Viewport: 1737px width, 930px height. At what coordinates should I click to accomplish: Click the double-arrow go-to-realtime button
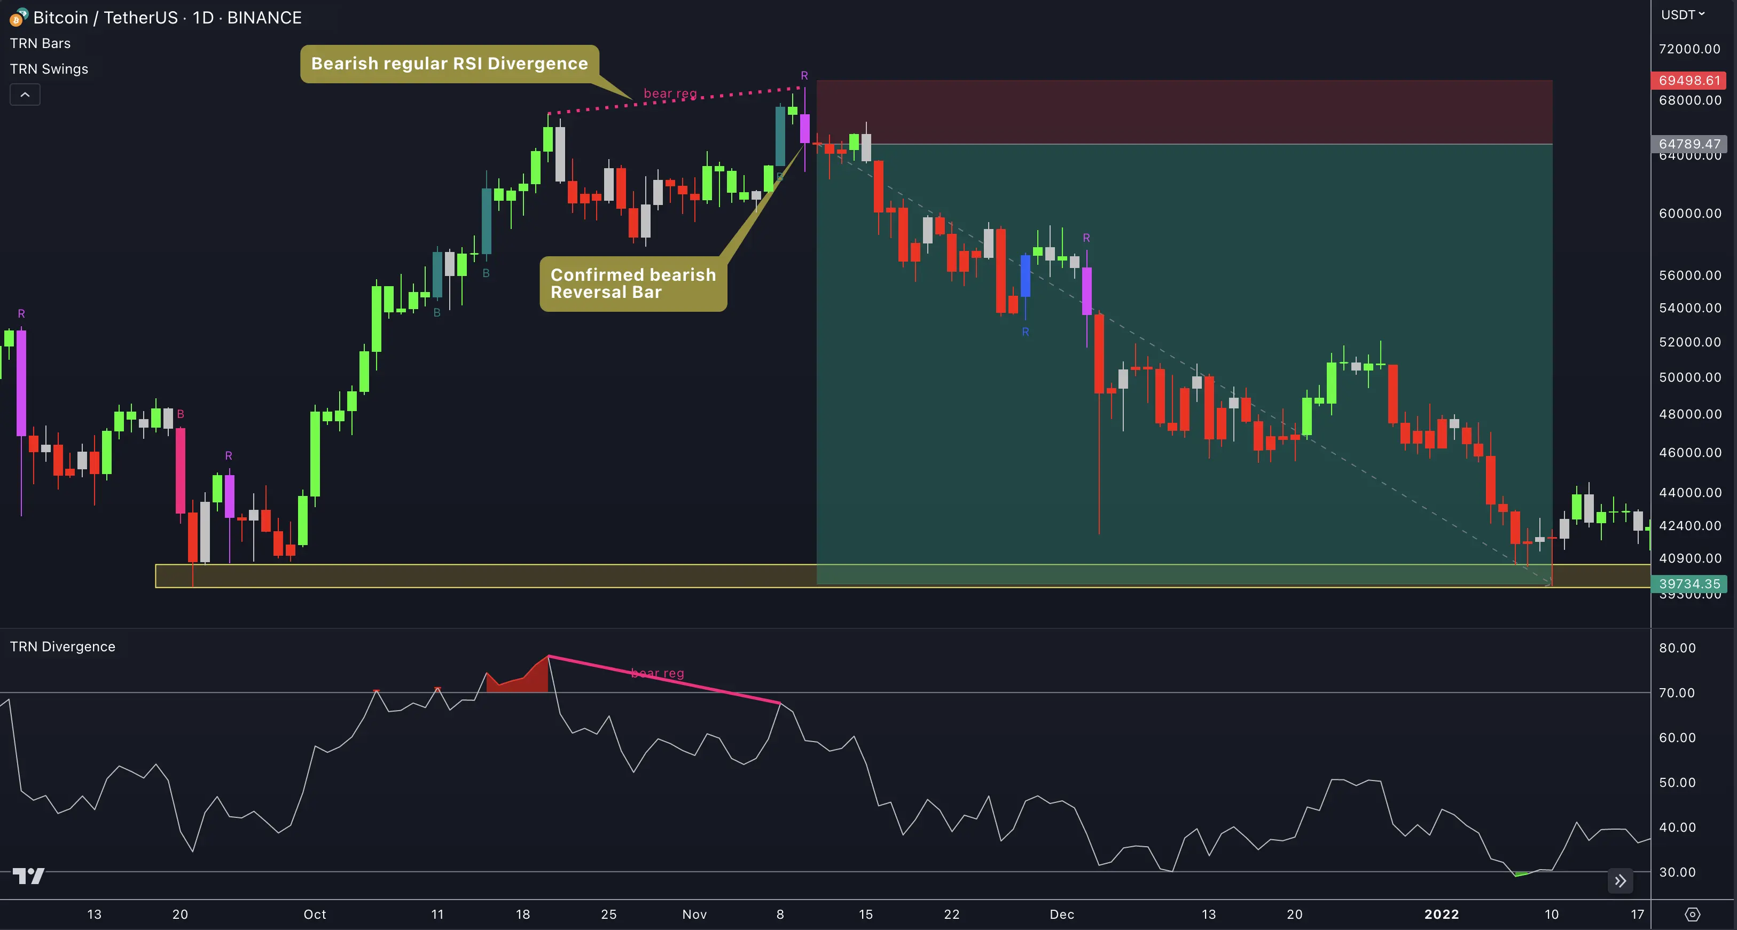pyautogui.click(x=1621, y=881)
